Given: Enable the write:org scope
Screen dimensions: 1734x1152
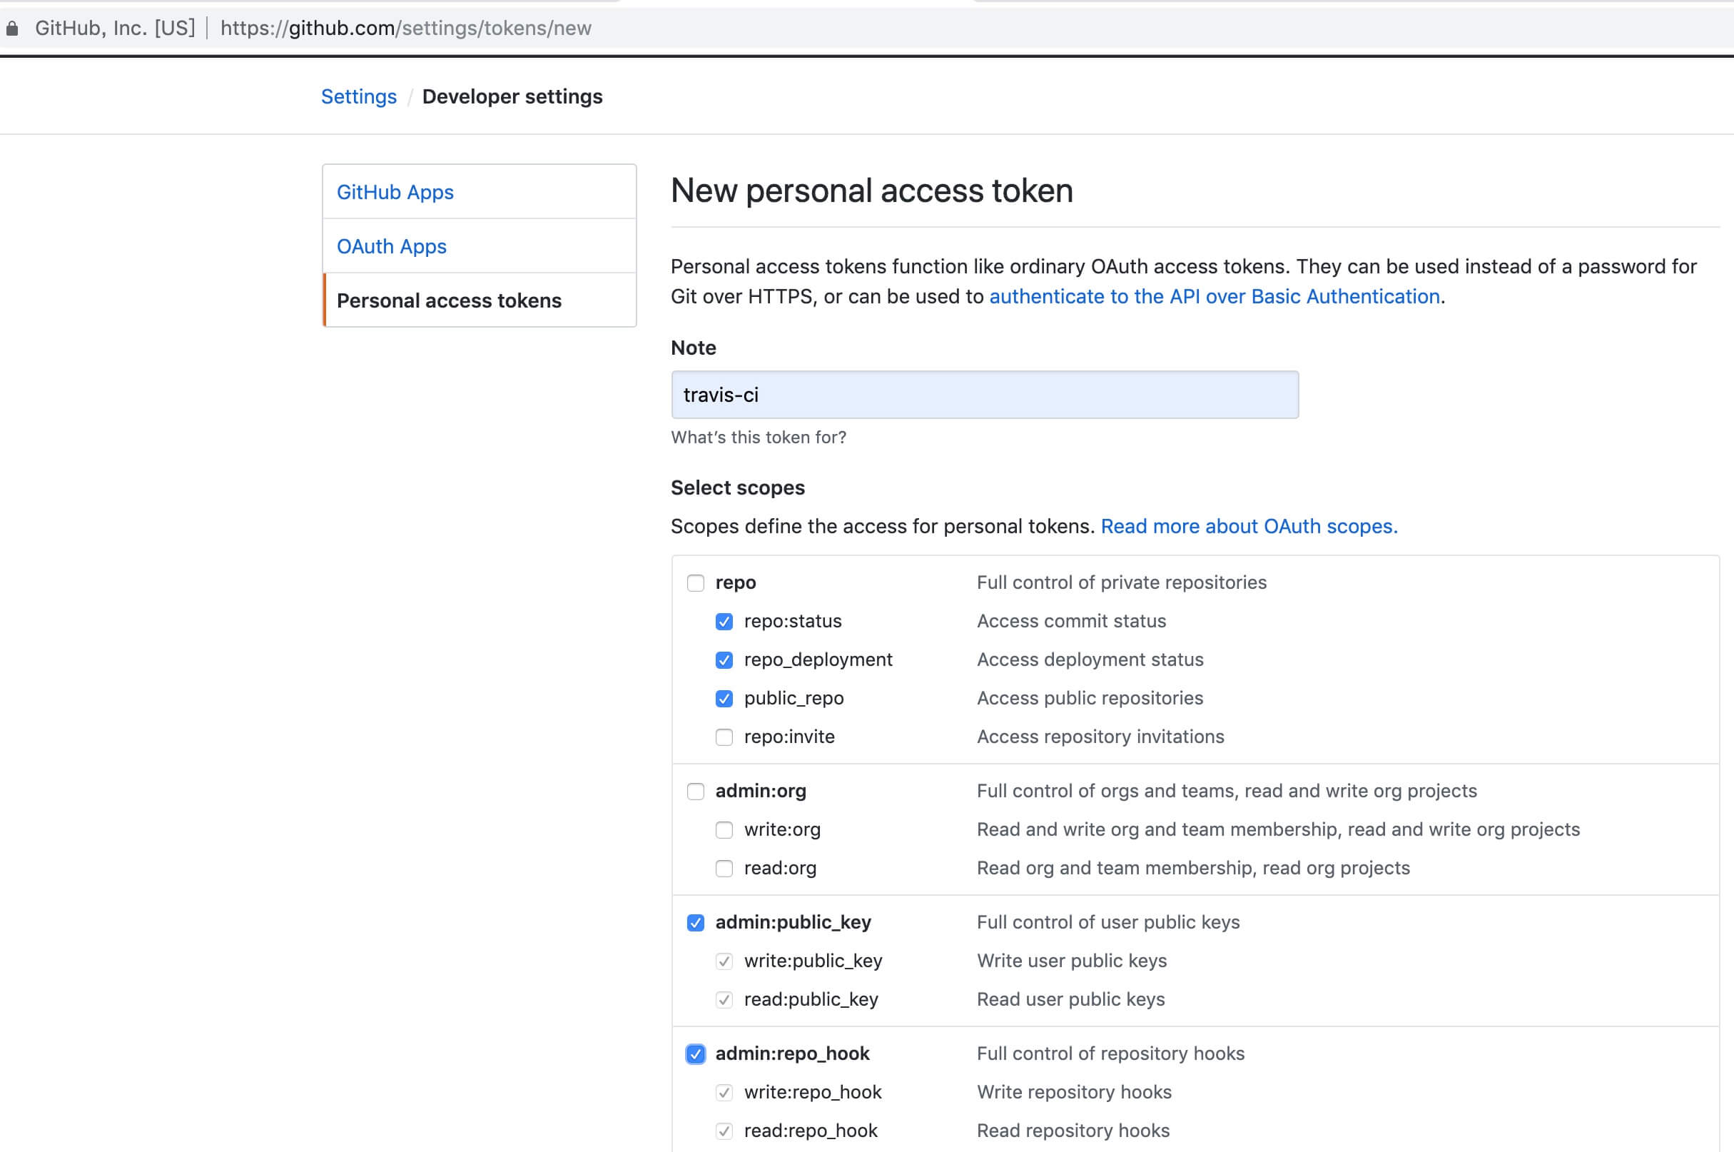Looking at the screenshot, I should [724, 830].
